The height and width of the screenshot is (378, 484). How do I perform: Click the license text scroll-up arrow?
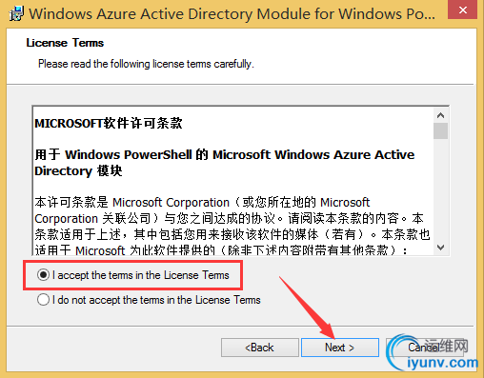point(440,115)
